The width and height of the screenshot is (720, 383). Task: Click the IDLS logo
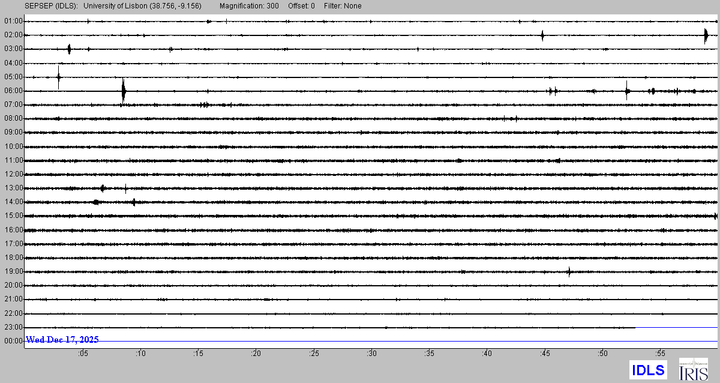click(648, 370)
